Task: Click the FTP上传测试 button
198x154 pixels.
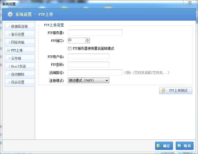Action: (176, 90)
